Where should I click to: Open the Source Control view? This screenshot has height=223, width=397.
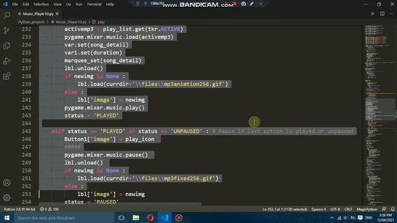pos(7,30)
